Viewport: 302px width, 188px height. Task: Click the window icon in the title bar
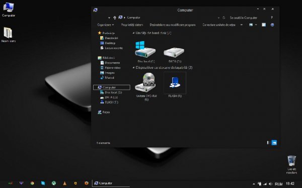95,10
